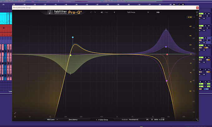Click the expand arrows icon above the timeline
This screenshot has height=127, width=212.
(179, 4)
